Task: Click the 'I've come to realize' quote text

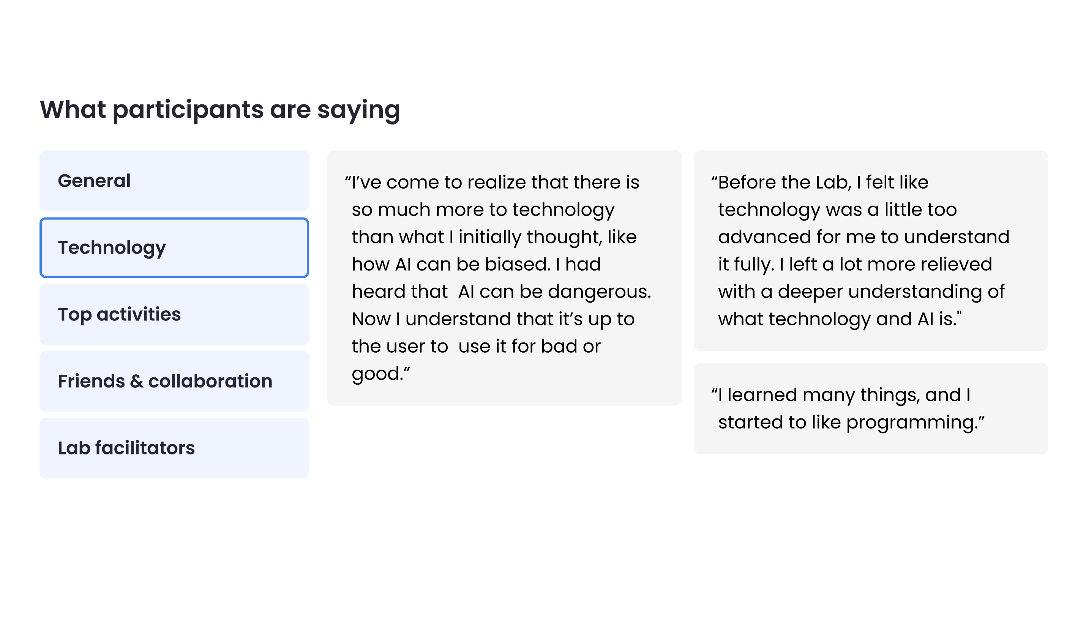Action: pos(498,278)
